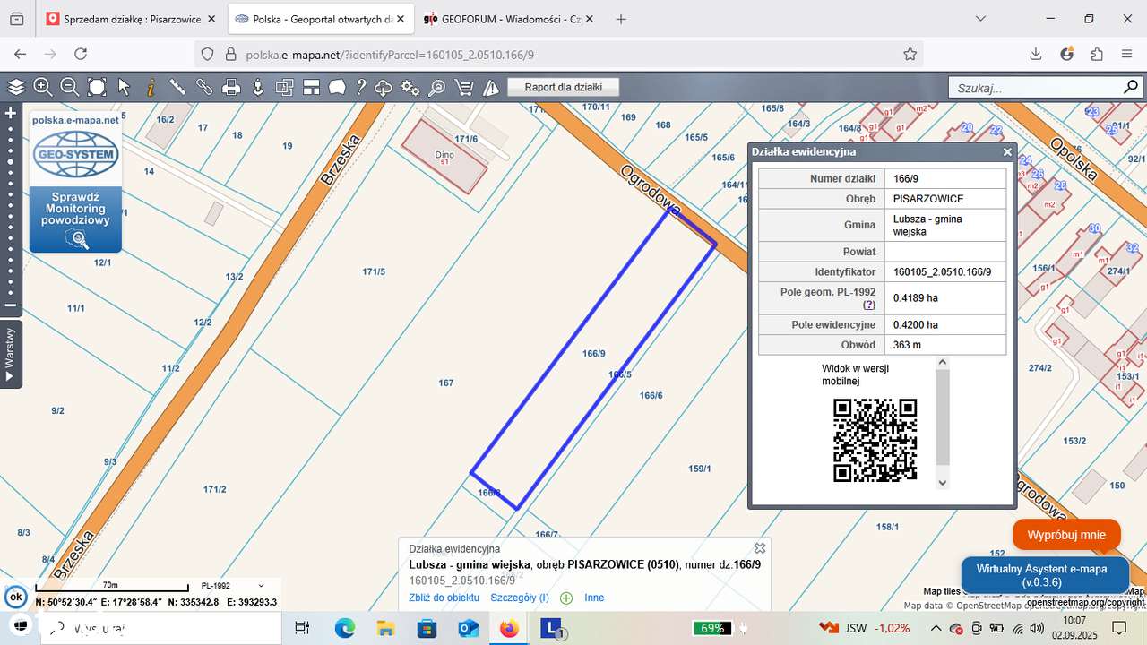Click the QR code mobile view image
Image resolution: width=1147 pixels, height=645 pixels.
pos(875,440)
